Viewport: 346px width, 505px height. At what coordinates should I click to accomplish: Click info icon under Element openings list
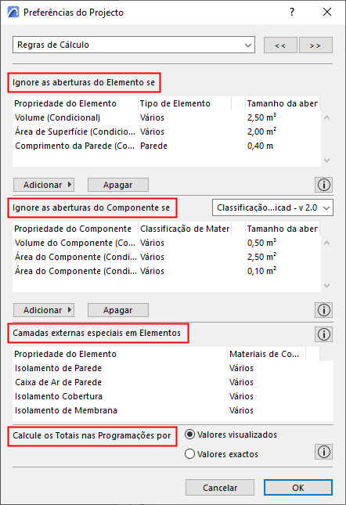pyautogui.click(x=323, y=185)
